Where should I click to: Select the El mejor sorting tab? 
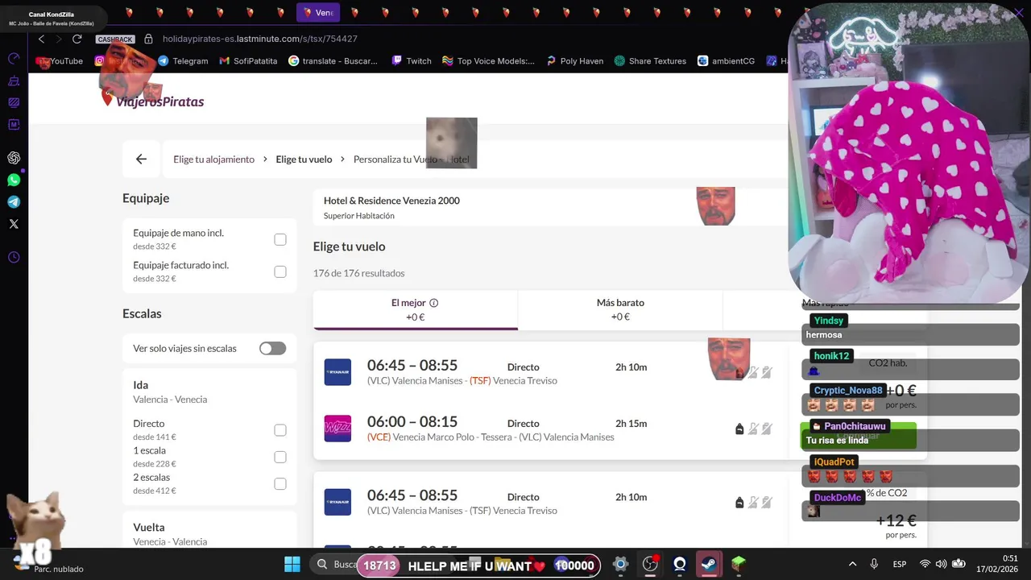pyautogui.click(x=415, y=310)
